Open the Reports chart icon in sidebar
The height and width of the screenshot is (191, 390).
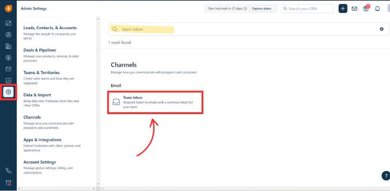tap(8, 80)
